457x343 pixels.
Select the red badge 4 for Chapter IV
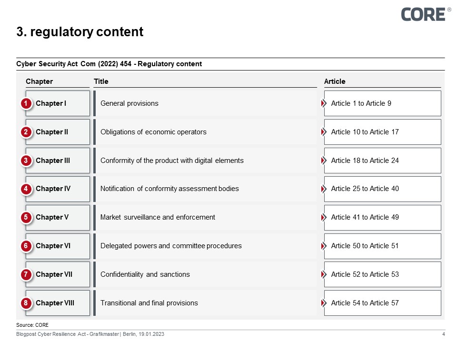pyautogui.click(x=27, y=189)
